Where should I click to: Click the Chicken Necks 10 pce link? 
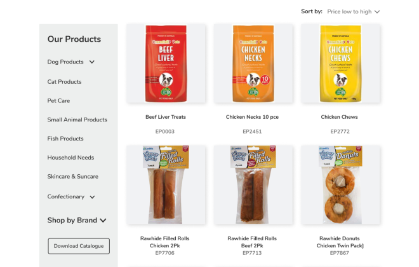(x=252, y=117)
